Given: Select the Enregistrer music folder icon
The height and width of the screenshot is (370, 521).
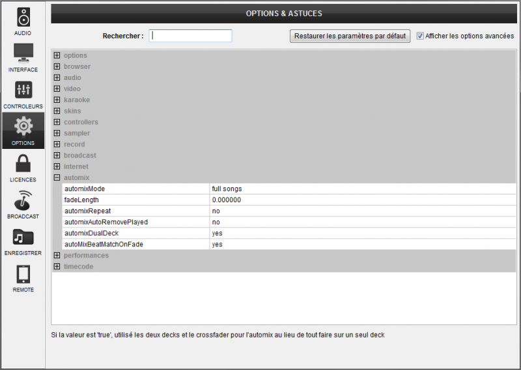Looking at the screenshot, I should tap(23, 237).
